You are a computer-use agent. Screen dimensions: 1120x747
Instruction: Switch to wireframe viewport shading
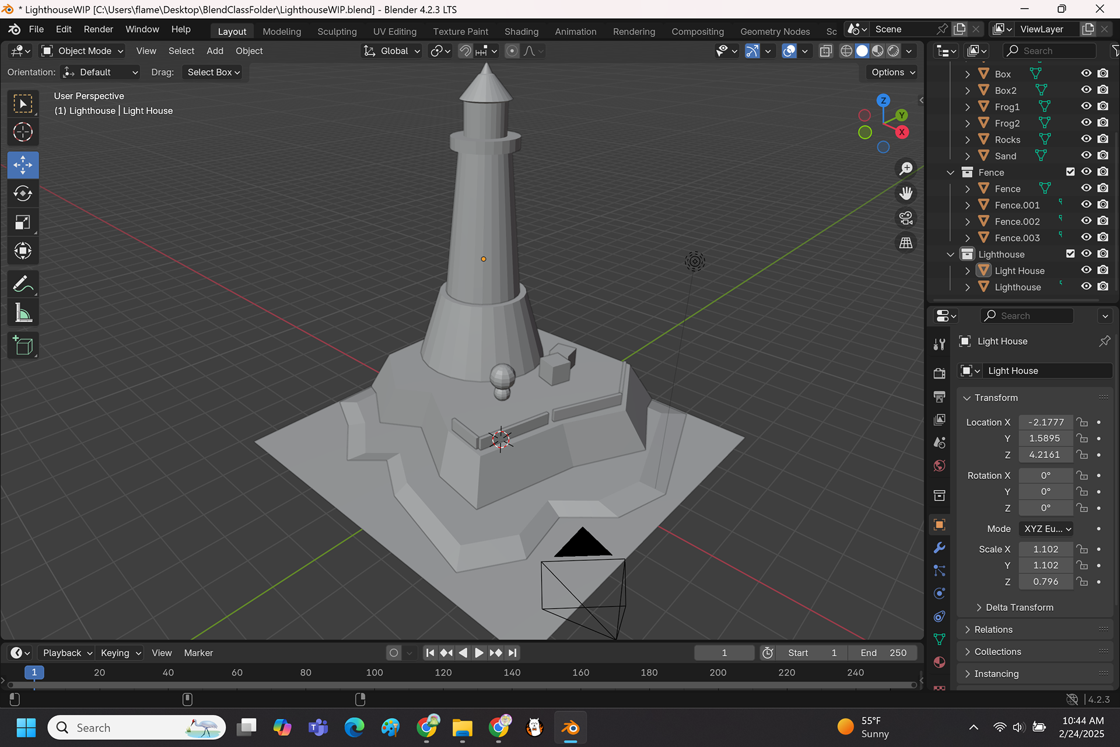[x=846, y=51]
